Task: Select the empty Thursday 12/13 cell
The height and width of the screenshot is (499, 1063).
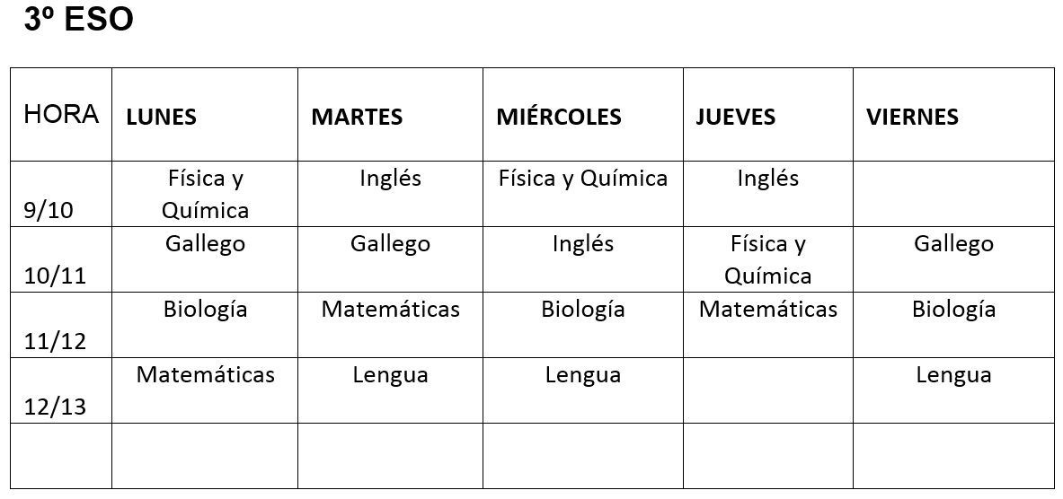Action: coord(768,390)
